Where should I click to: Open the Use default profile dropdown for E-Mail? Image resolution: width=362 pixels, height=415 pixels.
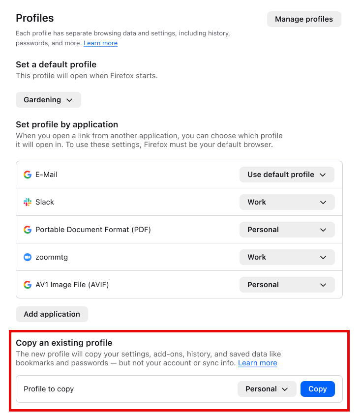(x=287, y=174)
